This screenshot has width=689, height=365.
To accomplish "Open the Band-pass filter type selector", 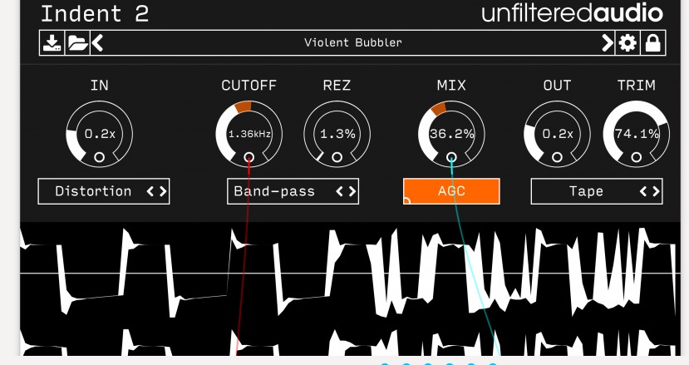I will (x=293, y=191).
